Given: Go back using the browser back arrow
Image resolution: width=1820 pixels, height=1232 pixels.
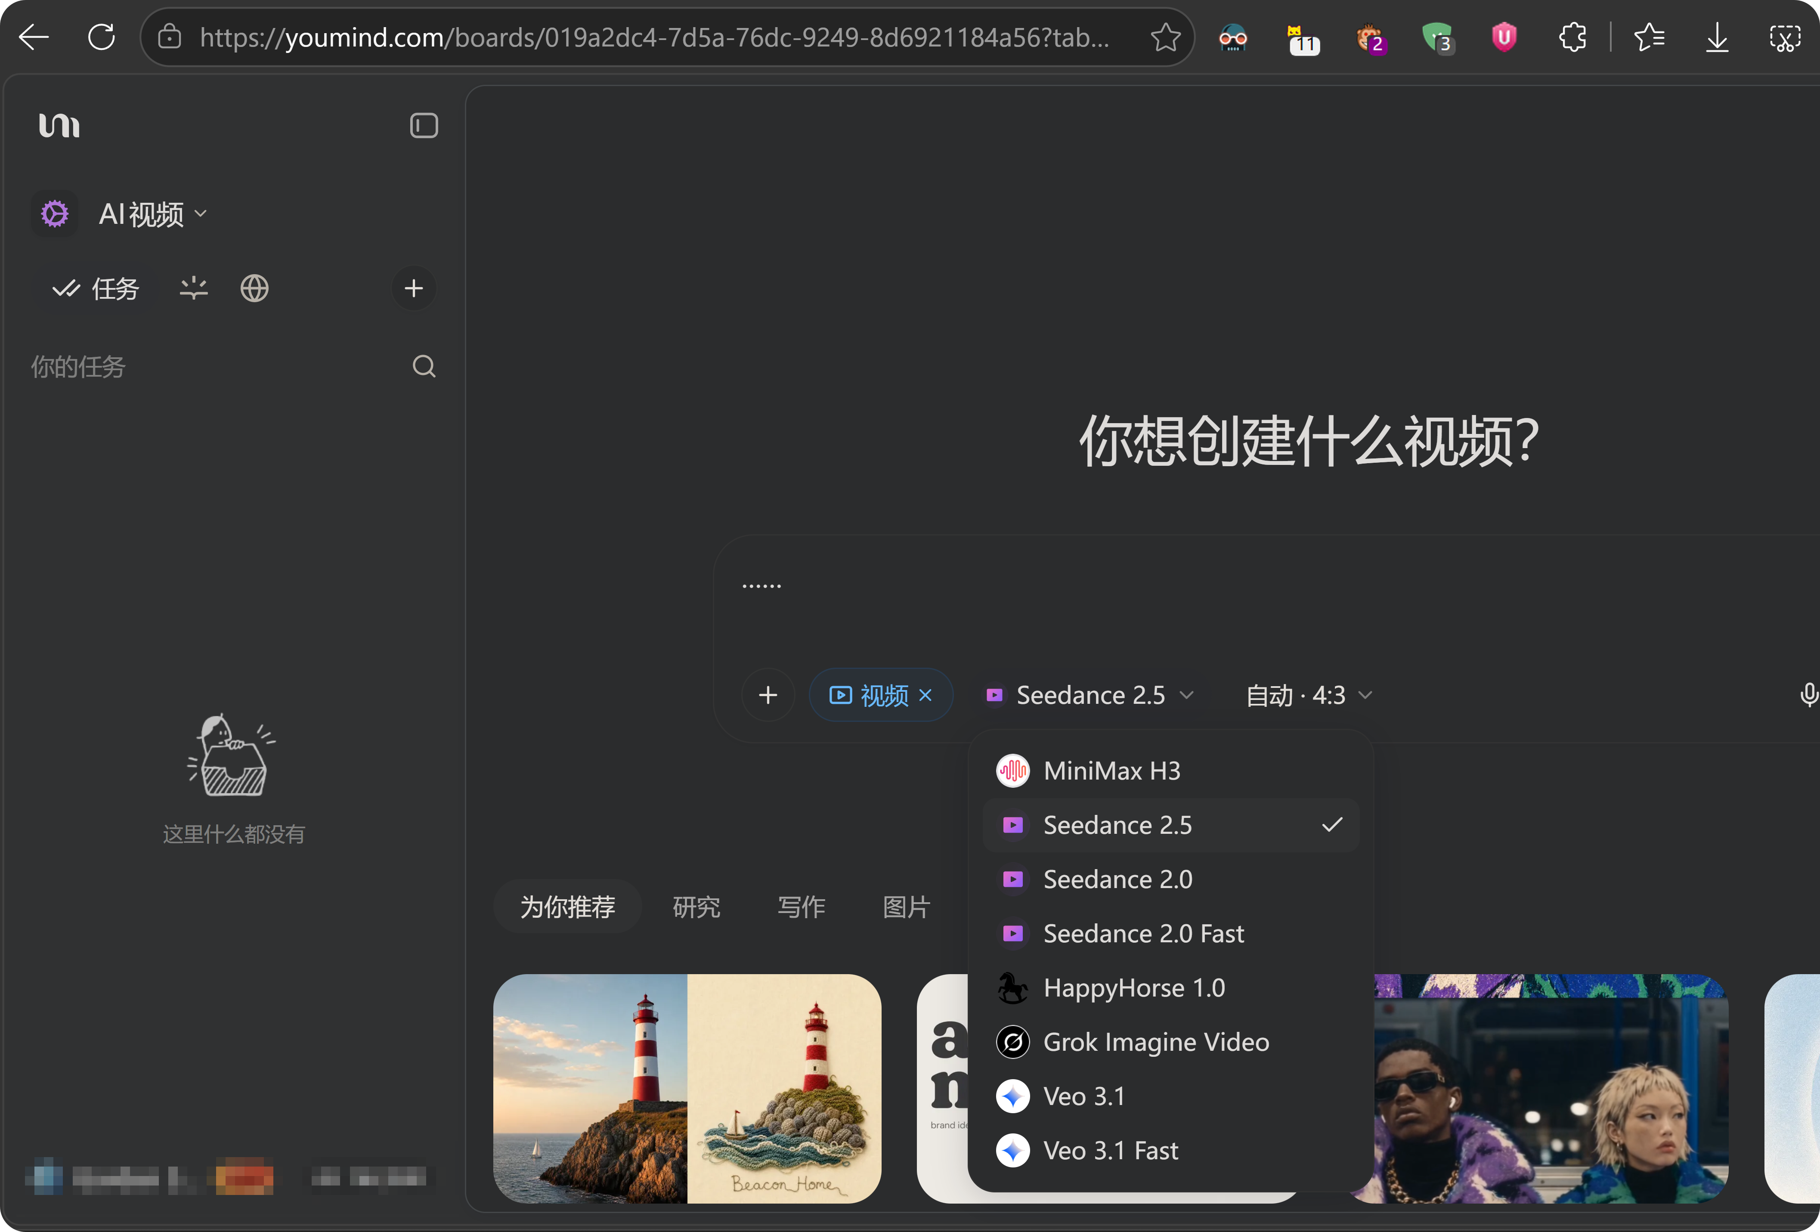Looking at the screenshot, I should (34, 37).
